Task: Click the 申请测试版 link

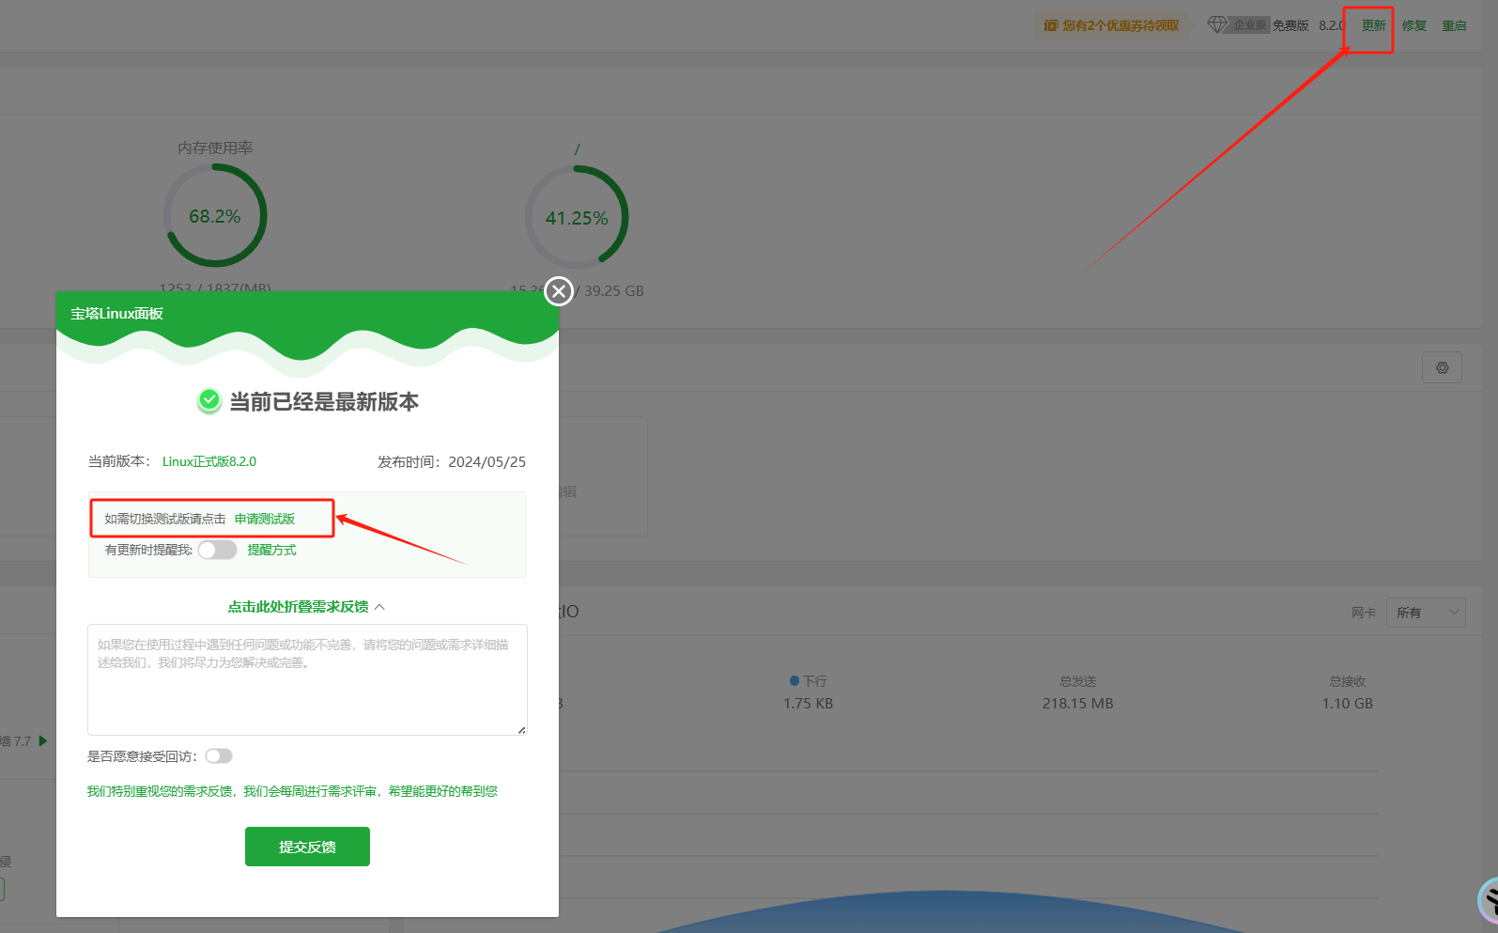Action: [x=265, y=519]
